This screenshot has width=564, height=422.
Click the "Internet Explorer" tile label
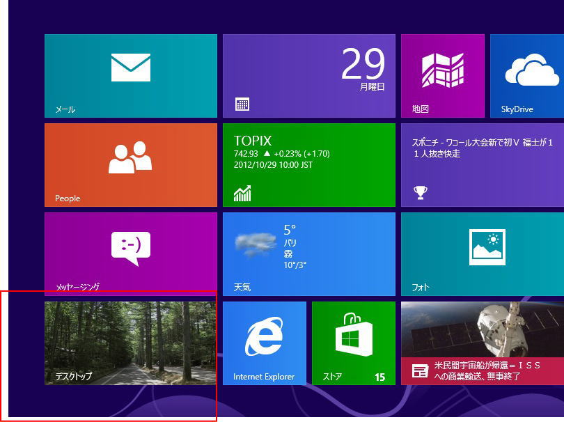264,377
